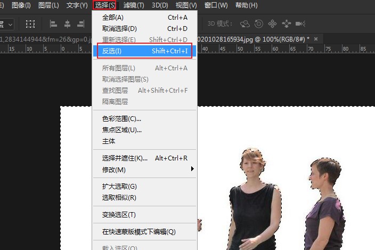Toggle show transform controls icon
375x250 pixels.
[x=30, y=24]
